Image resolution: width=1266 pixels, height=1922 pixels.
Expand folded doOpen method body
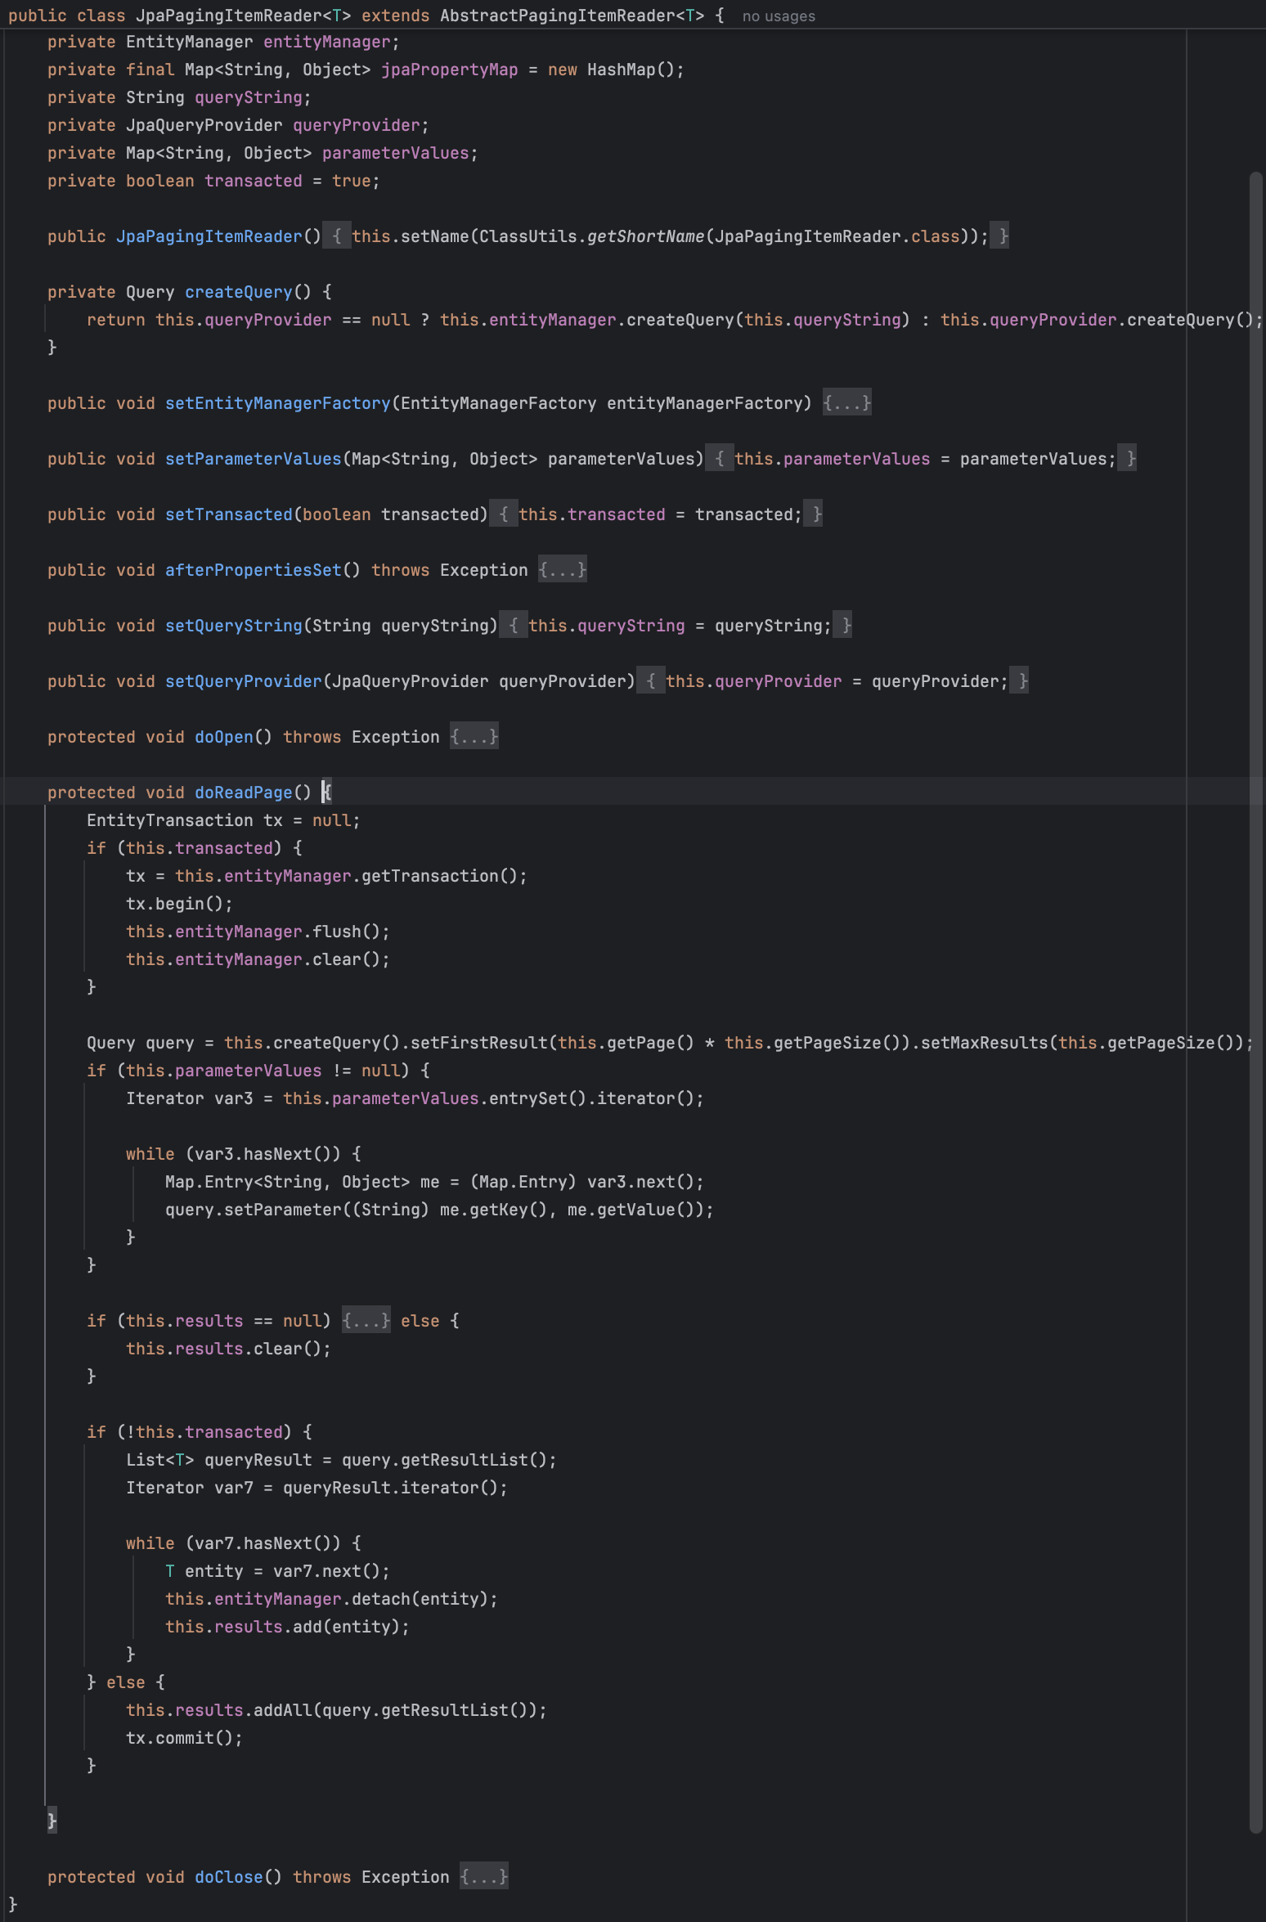click(x=474, y=737)
